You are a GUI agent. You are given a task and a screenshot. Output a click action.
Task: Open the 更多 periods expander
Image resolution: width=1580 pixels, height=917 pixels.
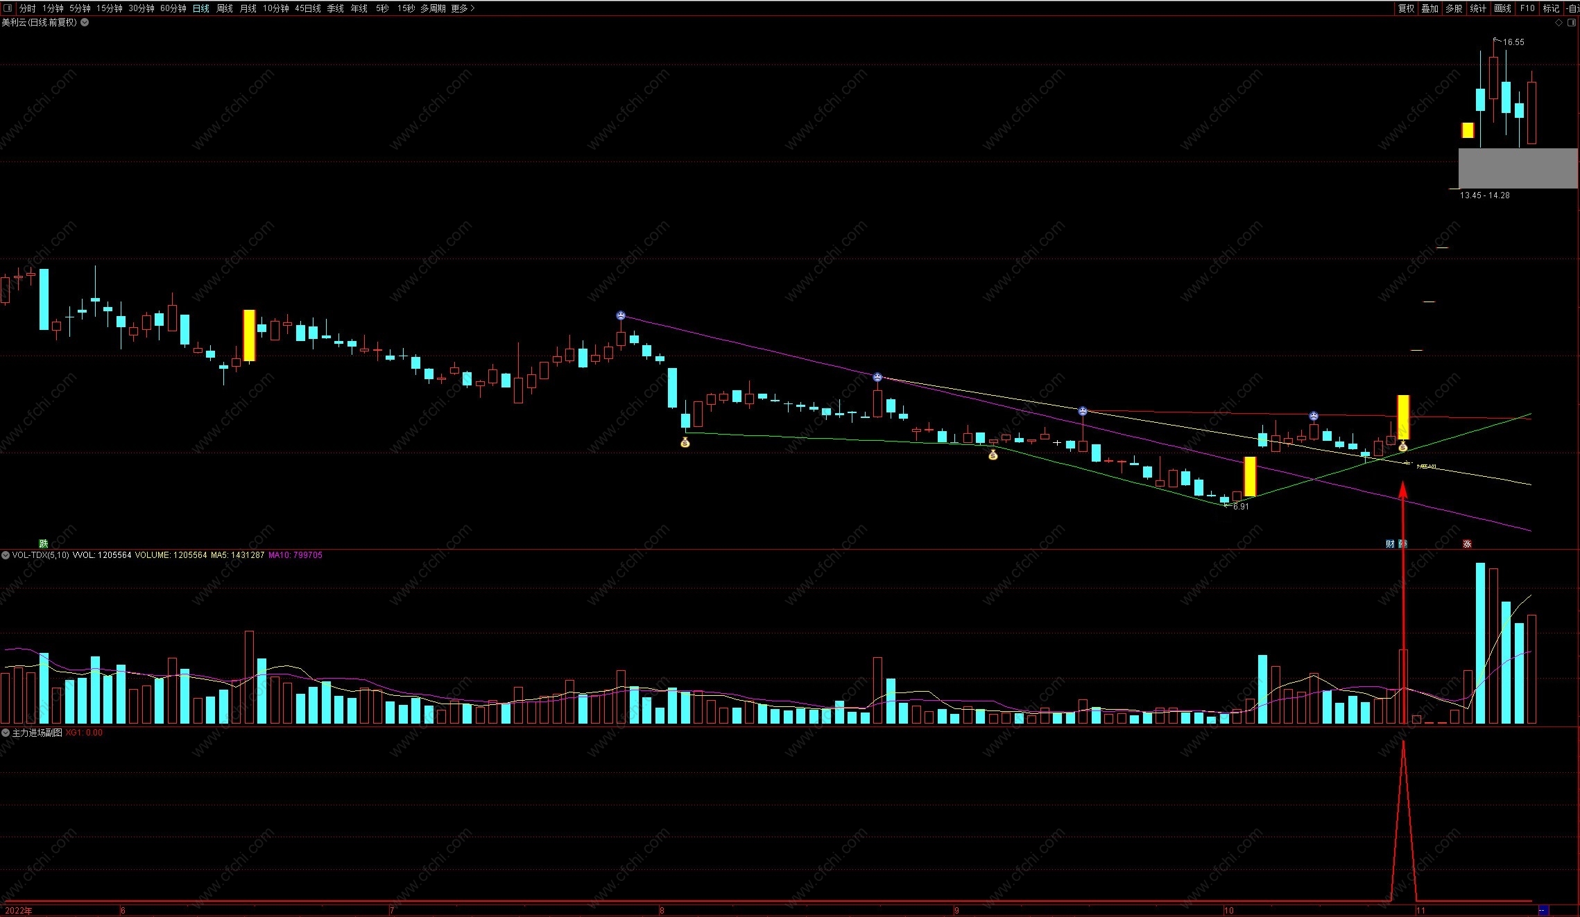tap(463, 8)
